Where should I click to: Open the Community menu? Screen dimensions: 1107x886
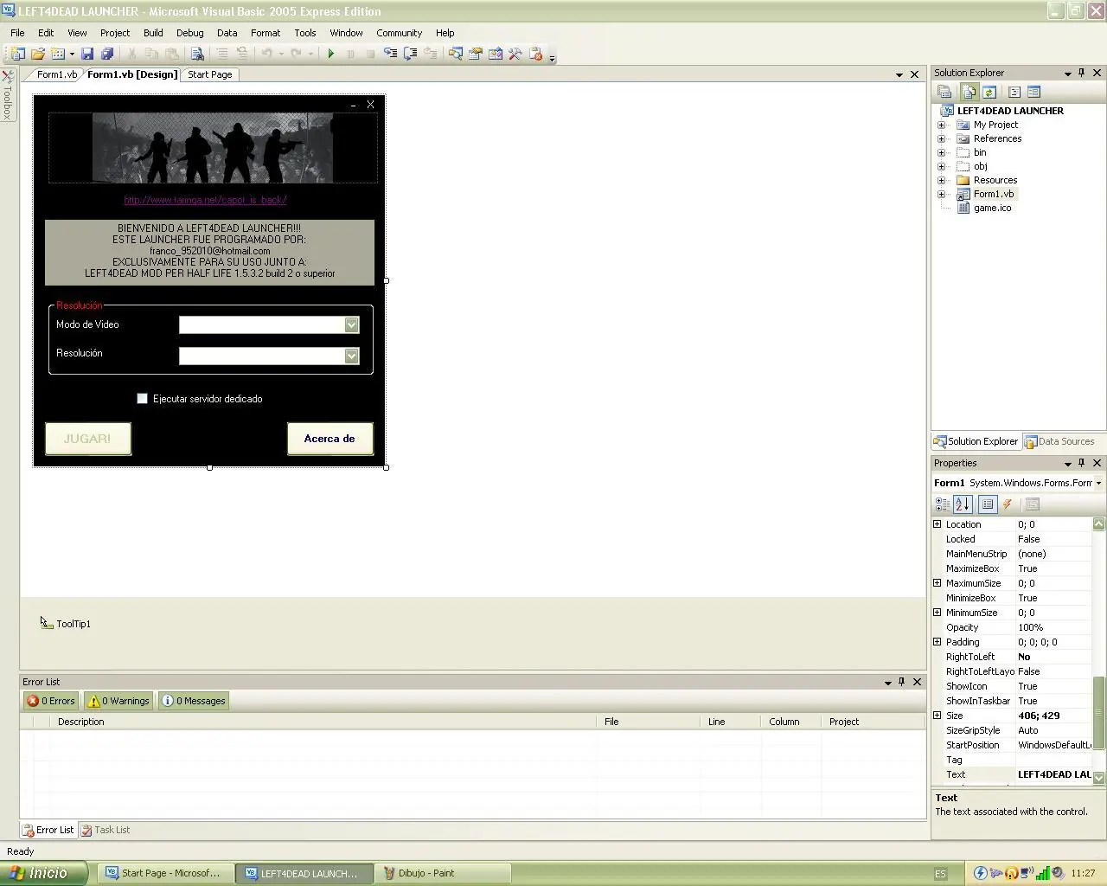coord(399,33)
